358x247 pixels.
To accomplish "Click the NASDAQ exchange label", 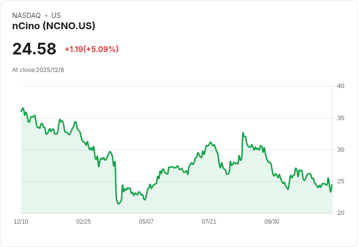I will coord(26,16).
